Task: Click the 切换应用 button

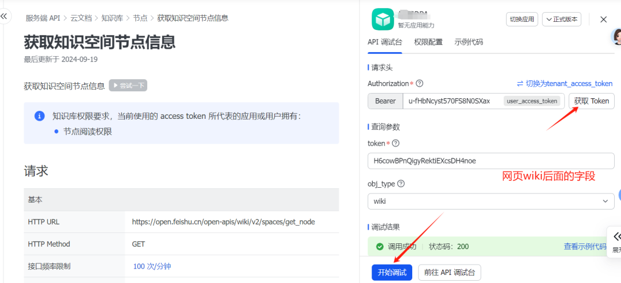Action: point(522,19)
